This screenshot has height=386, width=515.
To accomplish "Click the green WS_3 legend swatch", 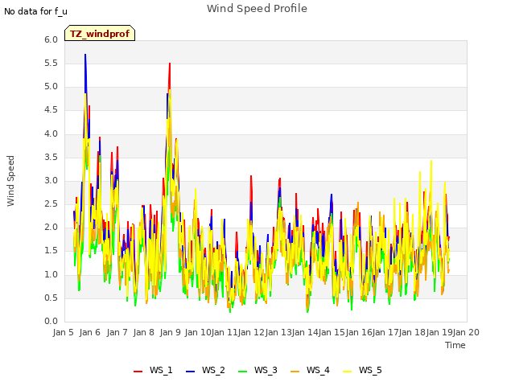I will point(242,371).
